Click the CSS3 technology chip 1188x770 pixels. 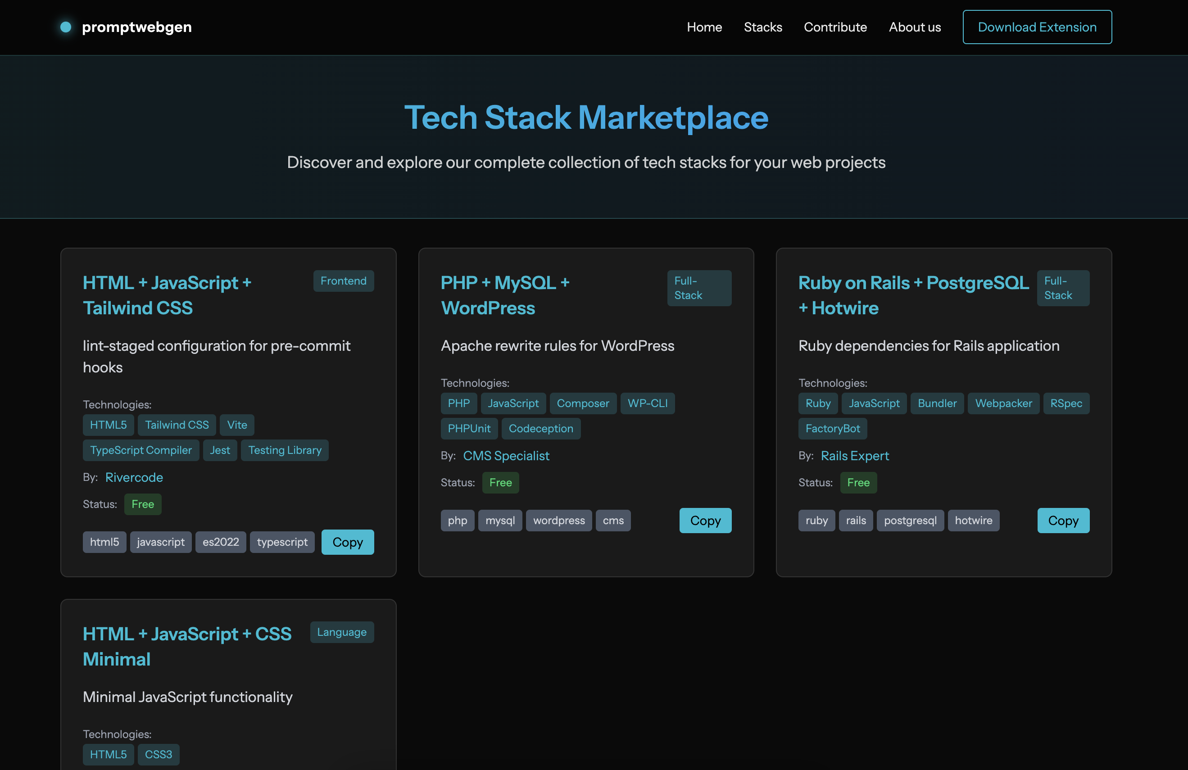pyautogui.click(x=158, y=754)
